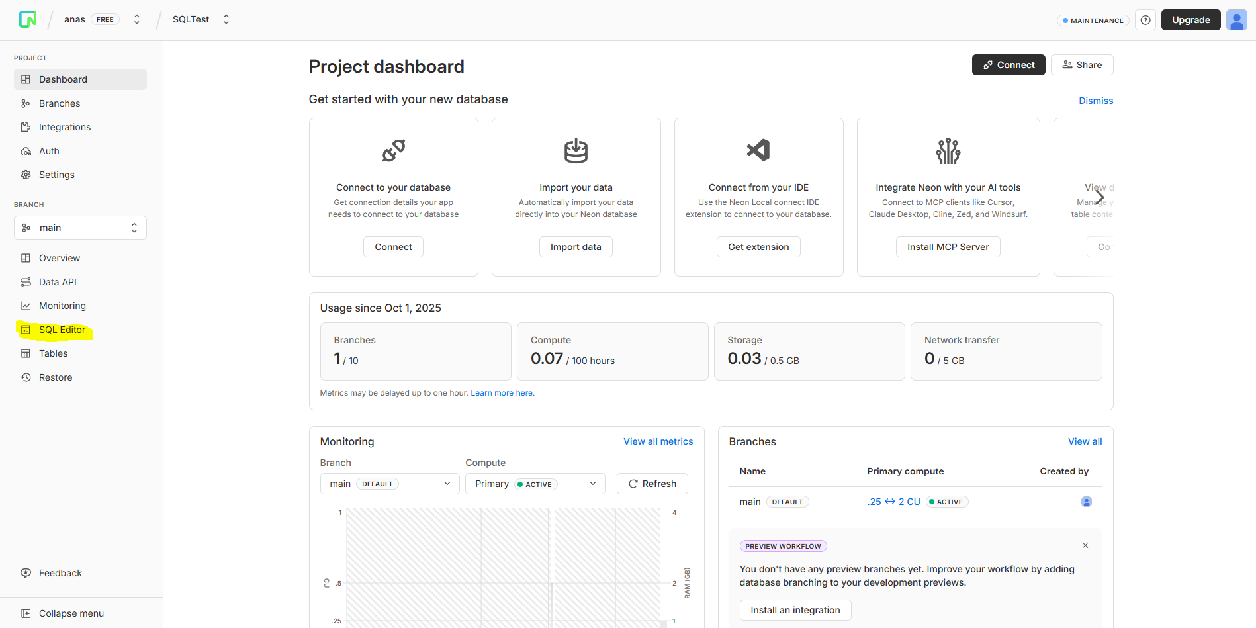The height and width of the screenshot is (628, 1256).
Task: Click the Data API icon
Action: [x=26, y=282]
